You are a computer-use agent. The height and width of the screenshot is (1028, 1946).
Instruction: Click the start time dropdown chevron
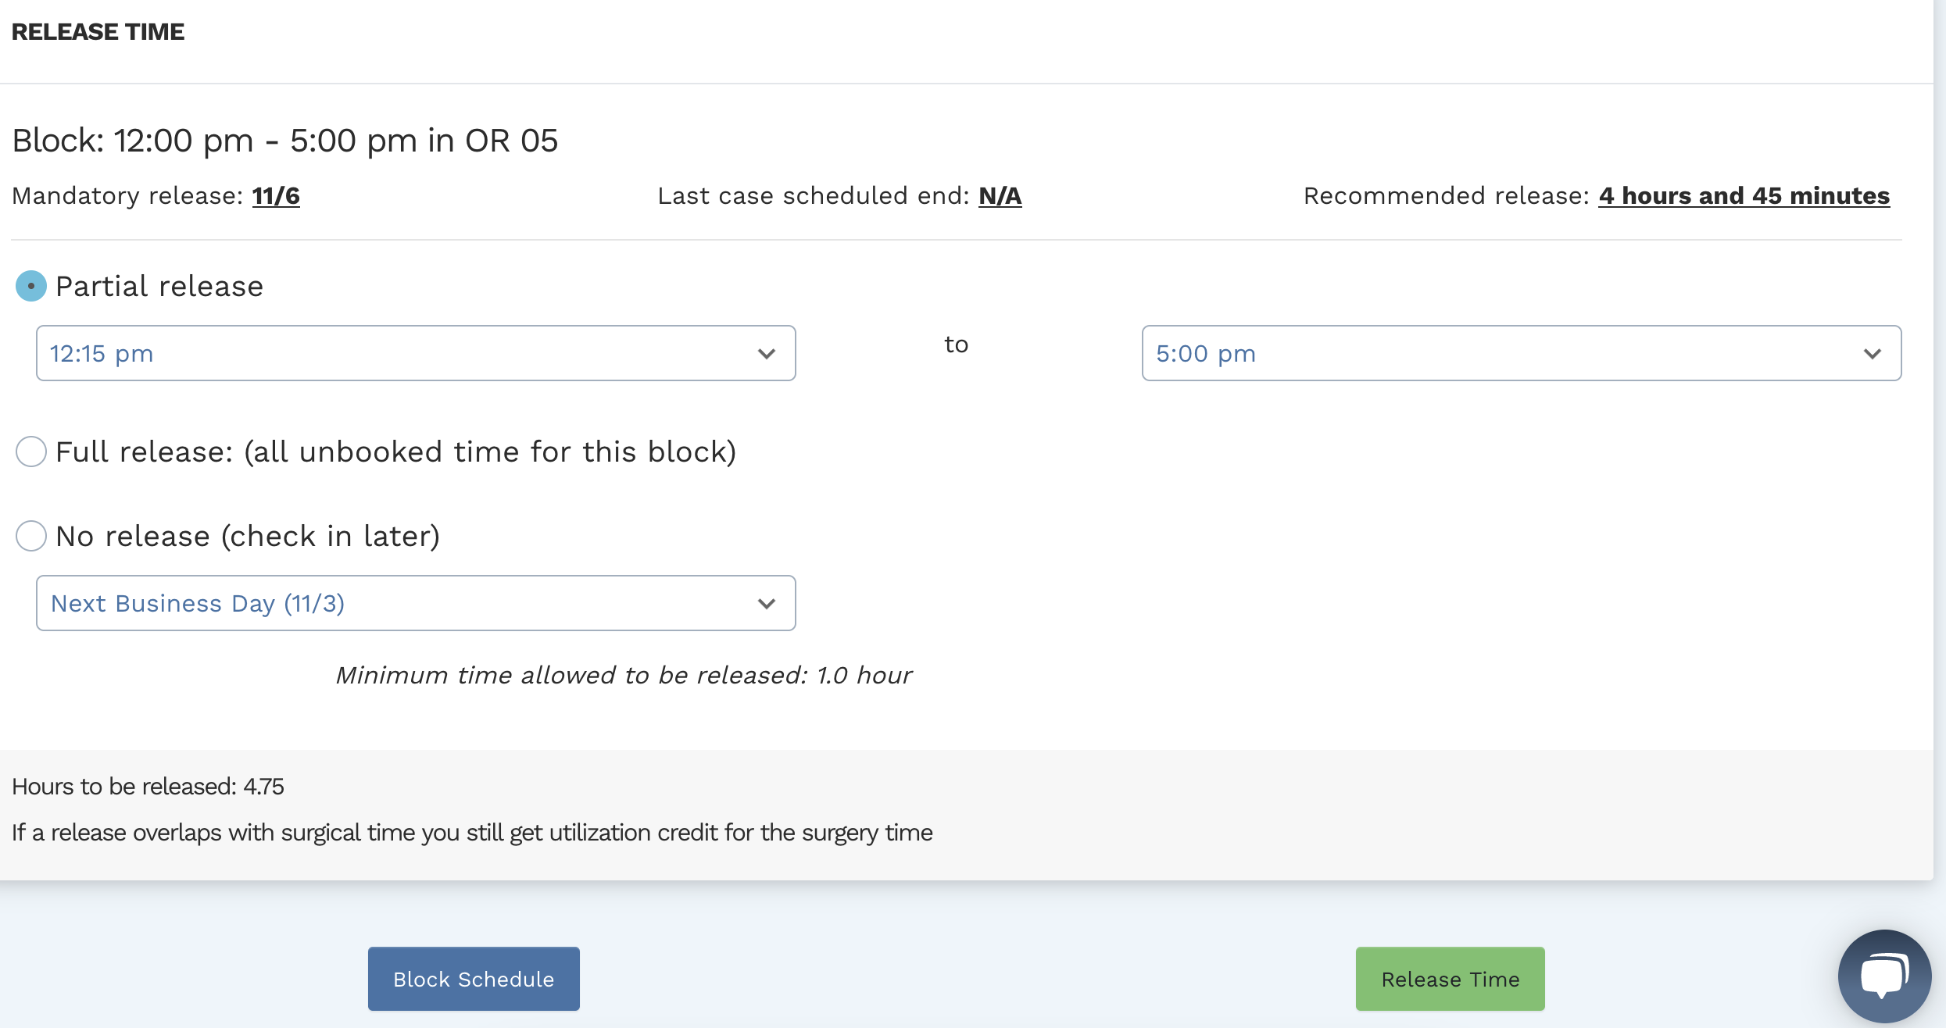[767, 354]
